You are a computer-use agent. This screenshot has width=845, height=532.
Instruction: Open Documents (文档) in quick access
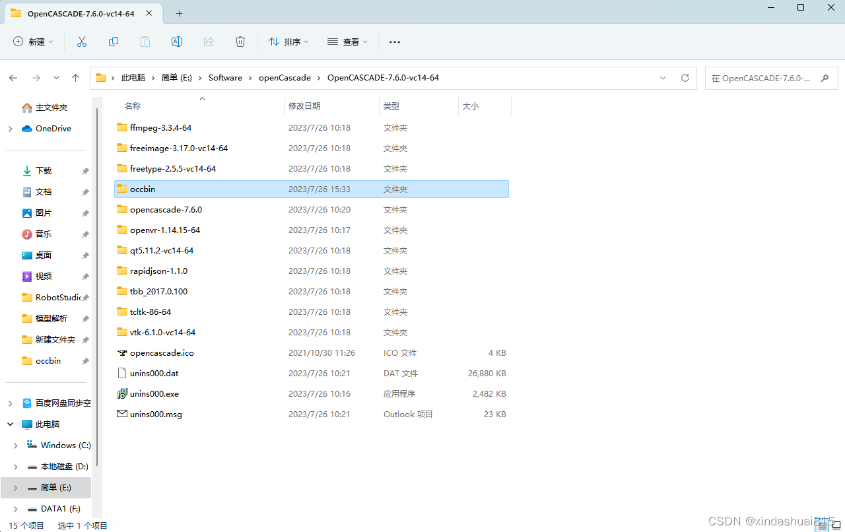click(x=43, y=191)
